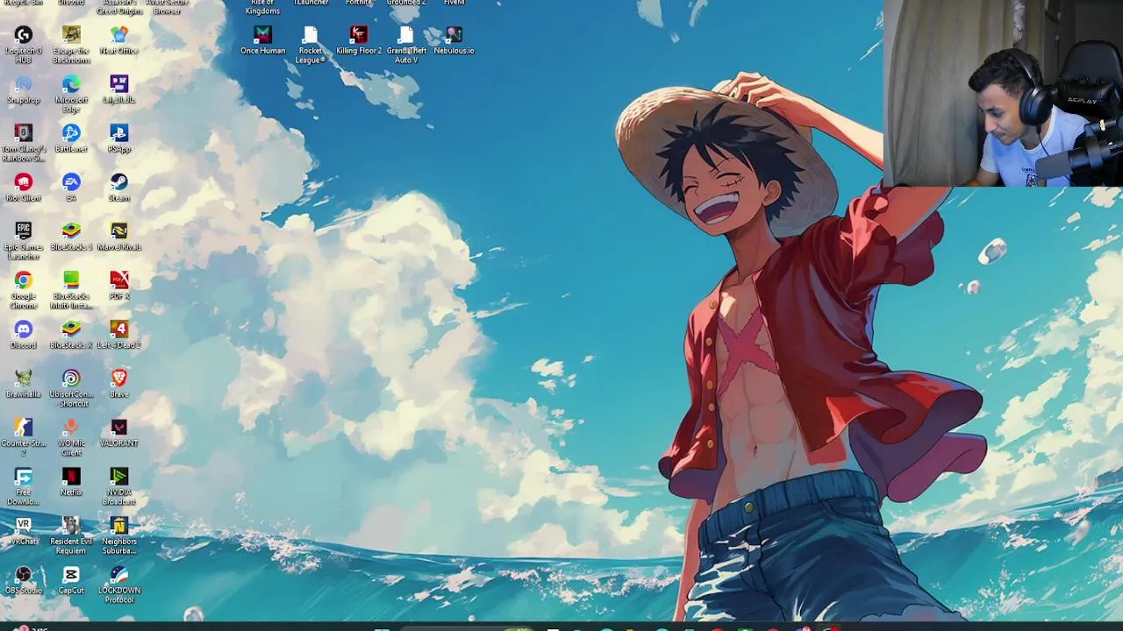Select BlueStacks Multi-Instance Manager icon

pos(71,280)
